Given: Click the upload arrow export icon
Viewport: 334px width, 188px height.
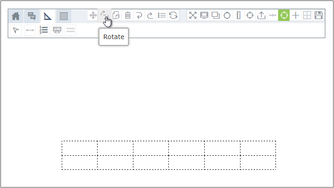Looking at the screenshot, I should [x=261, y=15].
